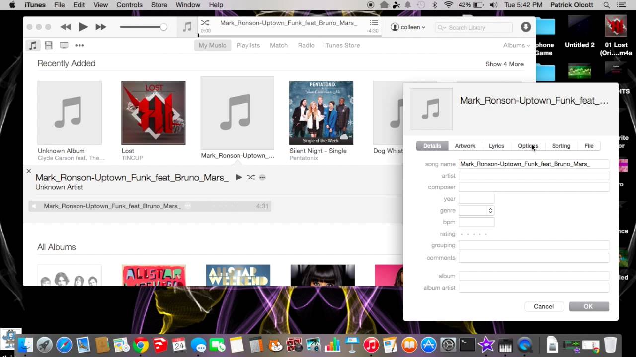Select the Music library icon
The width and height of the screenshot is (636, 357).
33,45
